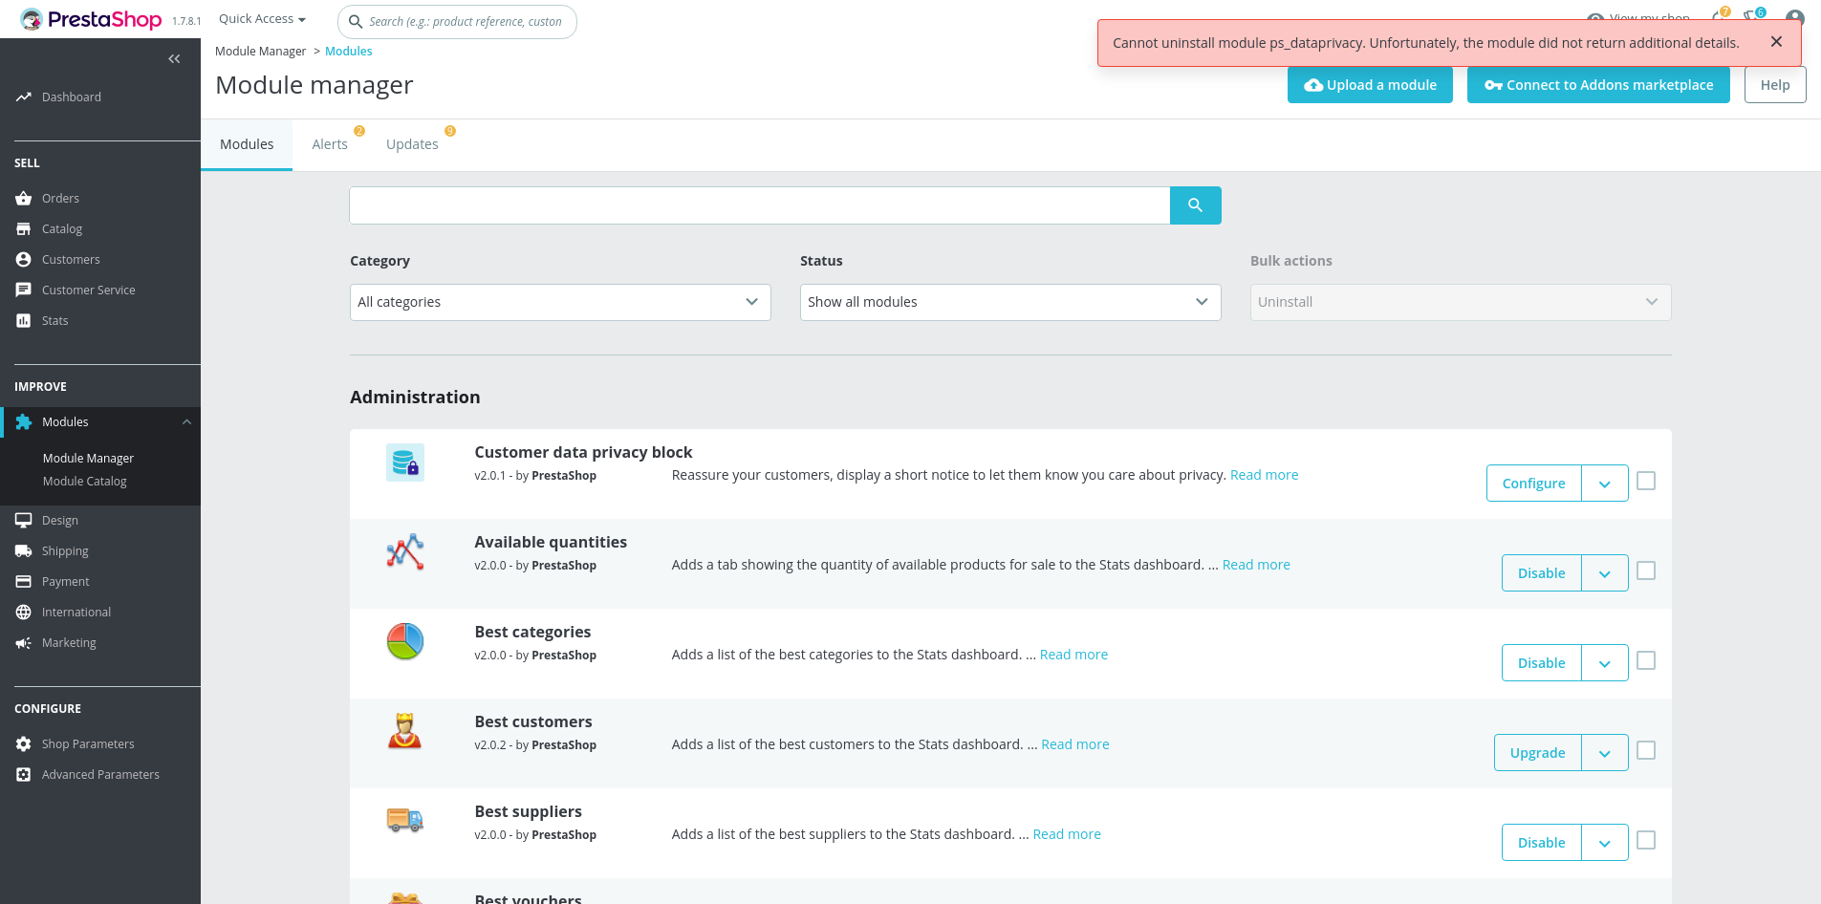This screenshot has height=904, width=1821.
Task: Click the module search input field
Action: (760, 204)
